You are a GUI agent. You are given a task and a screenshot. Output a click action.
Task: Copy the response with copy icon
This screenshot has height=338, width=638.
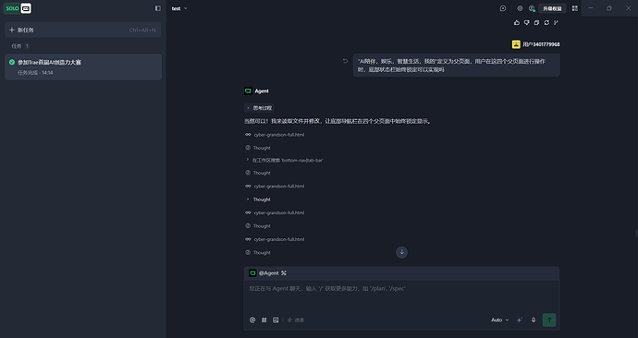536,22
